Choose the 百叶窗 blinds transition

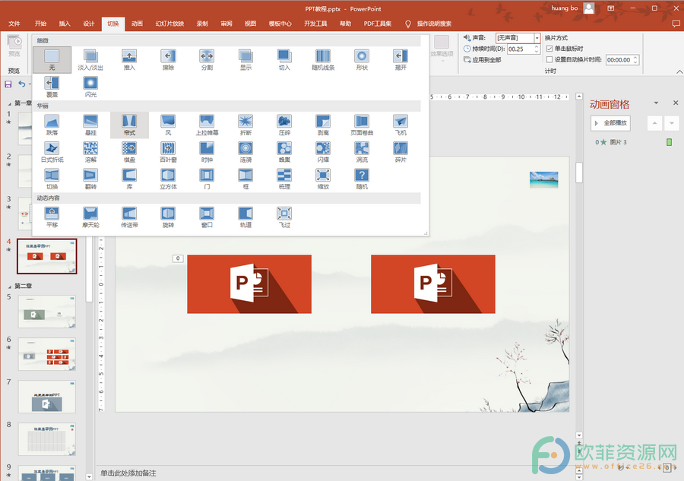(x=168, y=152)
